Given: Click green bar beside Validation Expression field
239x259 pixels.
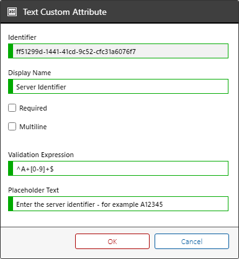Looking at the screenshot, I should click(x=11, y=168).
